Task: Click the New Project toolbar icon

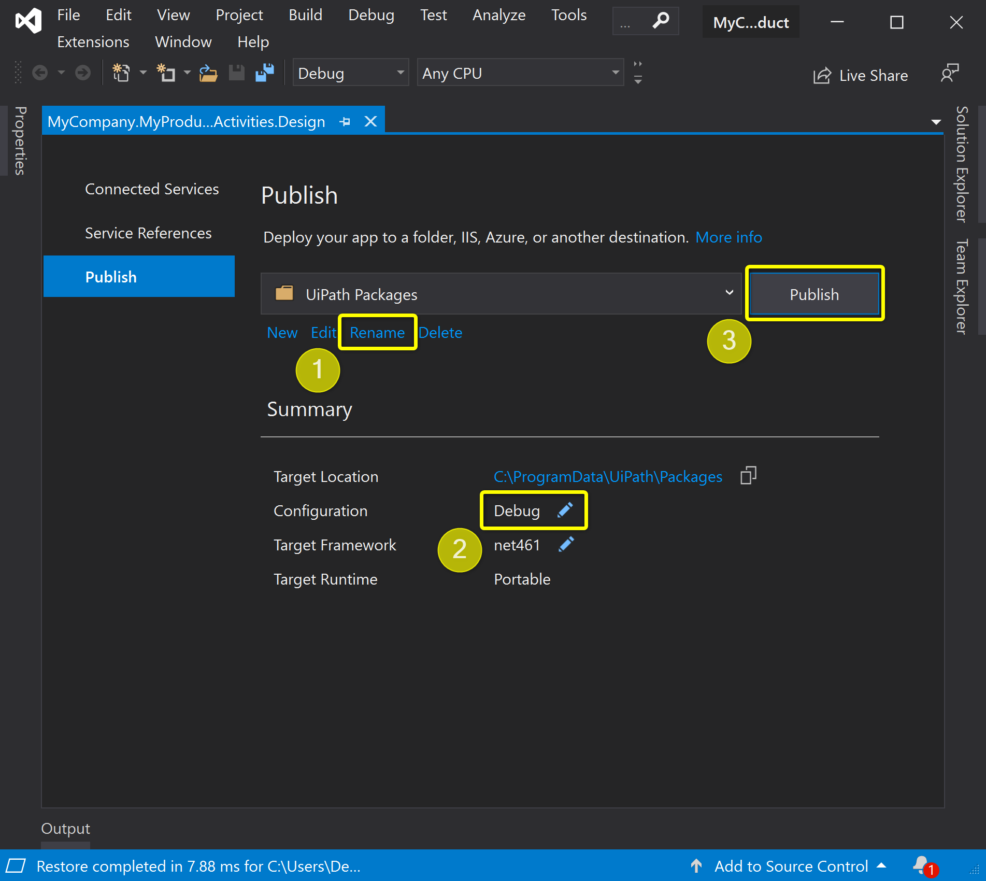Action: click(121, 74)
